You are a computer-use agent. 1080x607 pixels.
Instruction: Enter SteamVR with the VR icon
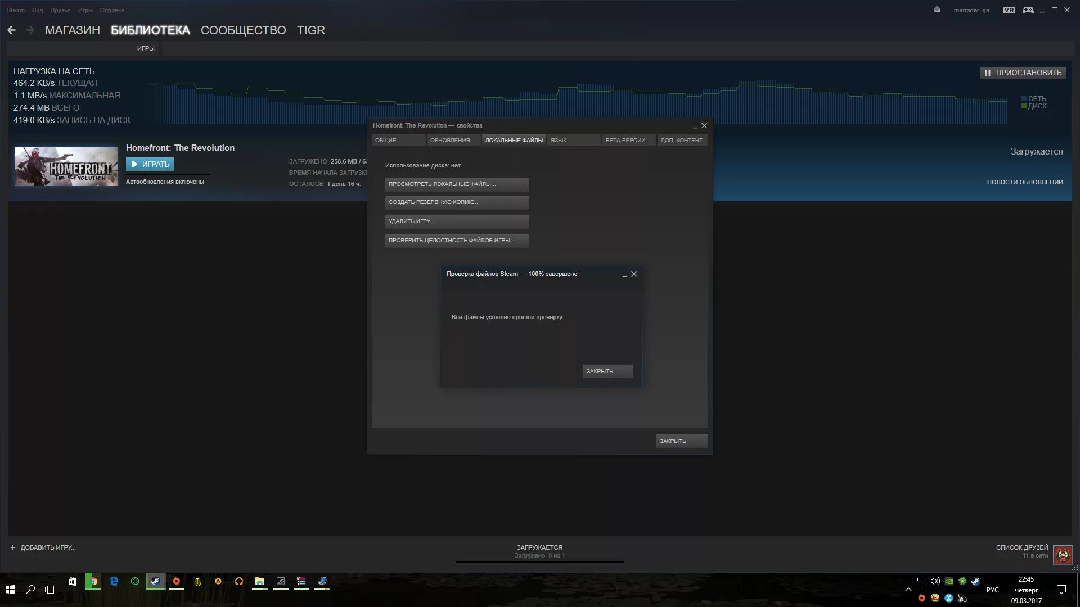(1009, 10)
